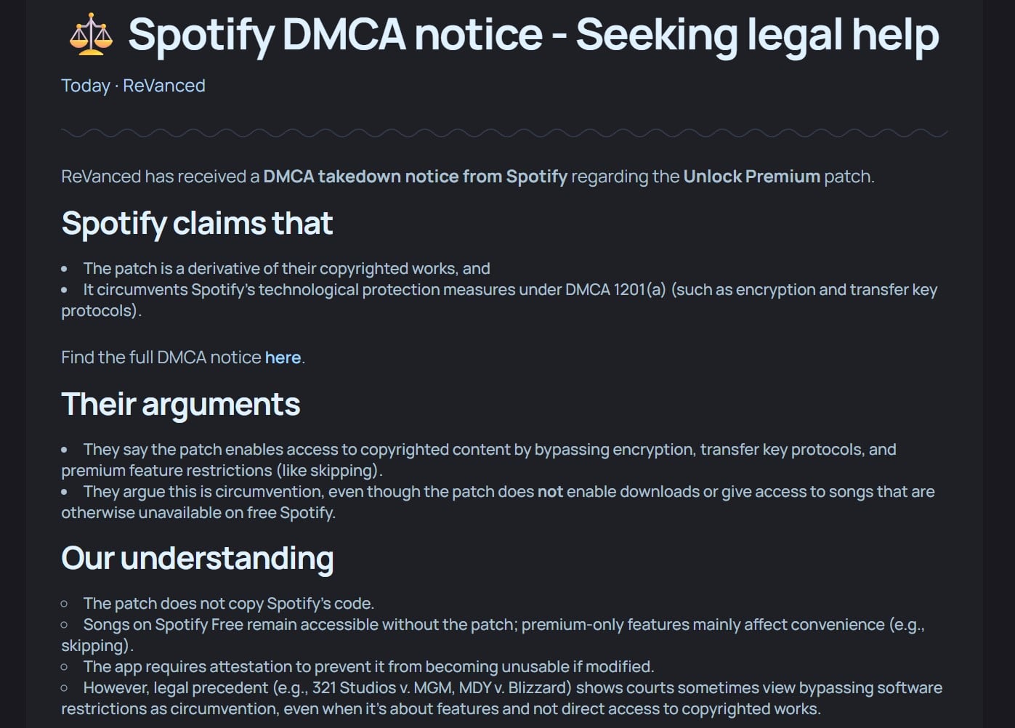
Task: Select the 'Their arguments' heading
Action: click(180, 404)
